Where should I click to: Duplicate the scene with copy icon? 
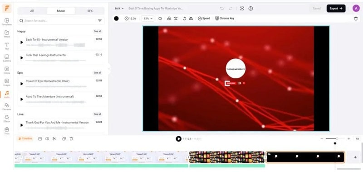[64, 139]
